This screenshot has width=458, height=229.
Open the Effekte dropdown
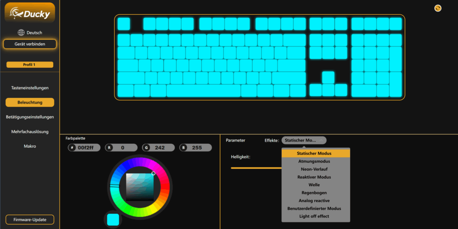point(304,140)
